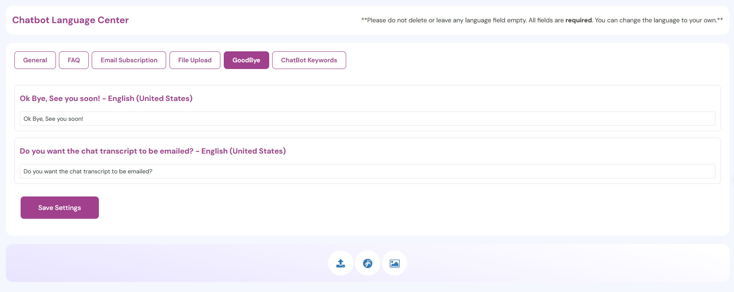Click 'English (United States)' label in Ok Bye heading

[150, 98]
